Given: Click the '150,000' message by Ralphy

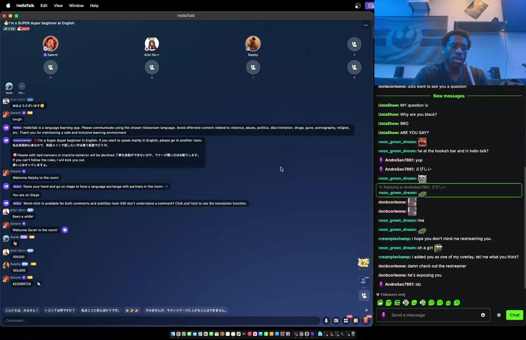Looking at the screenshot, I should pyautogui.click(x=19, y=271).
